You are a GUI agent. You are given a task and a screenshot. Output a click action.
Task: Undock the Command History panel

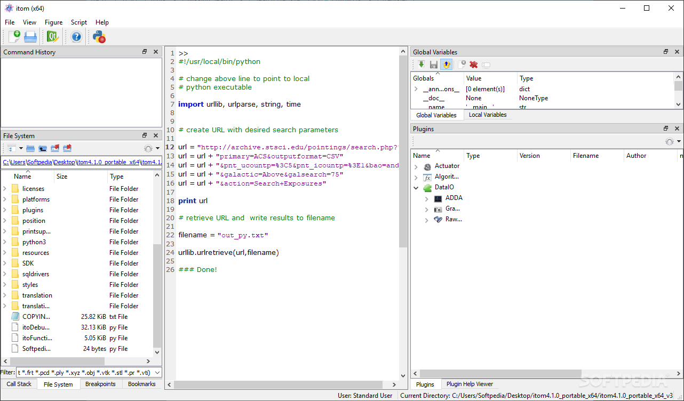tap(145, 52)
